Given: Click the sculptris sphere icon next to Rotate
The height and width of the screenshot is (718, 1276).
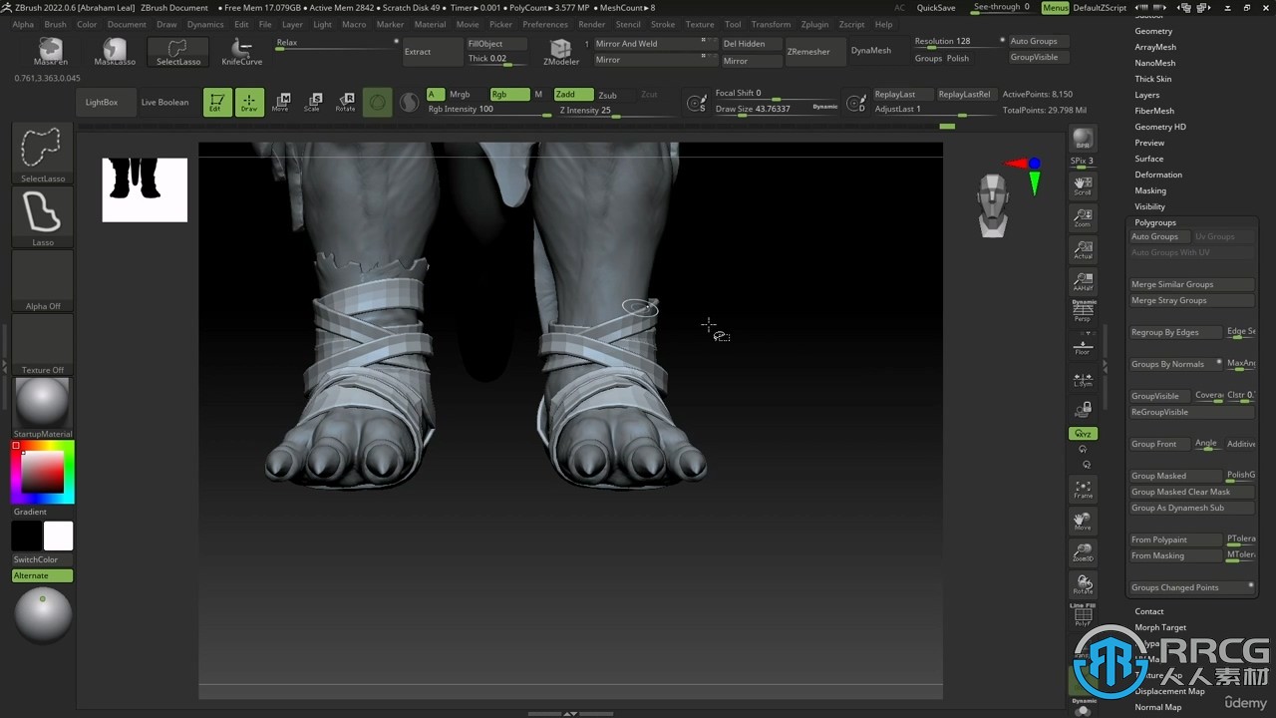Looking at the screenshot, I should coord(377,102).
